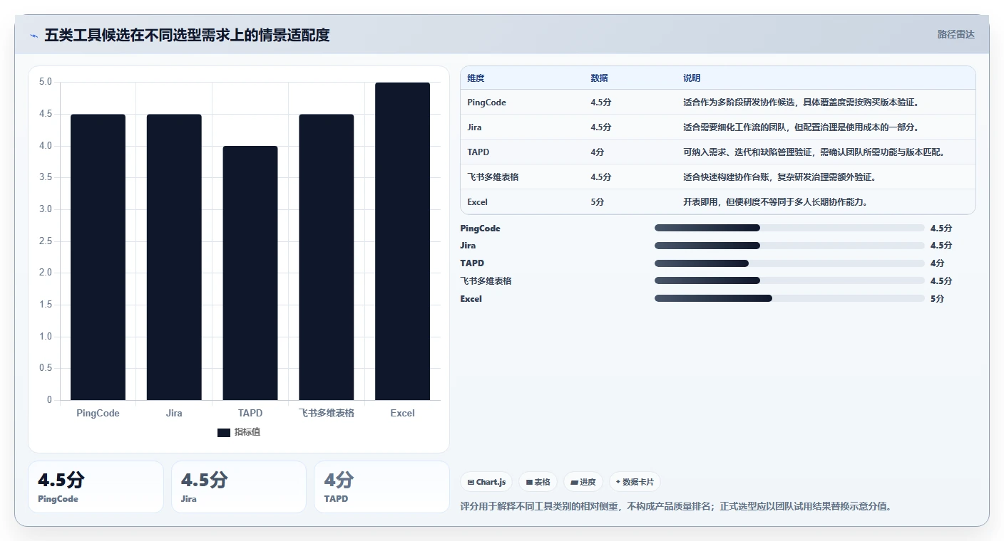Click the description starting with 适合快速构建协作台账
1004x541 pixels.
coord(779,177)
